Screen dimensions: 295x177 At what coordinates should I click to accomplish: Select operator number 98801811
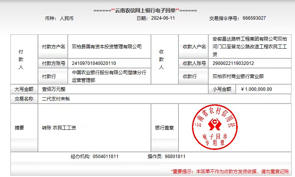[x=175, y=157]
